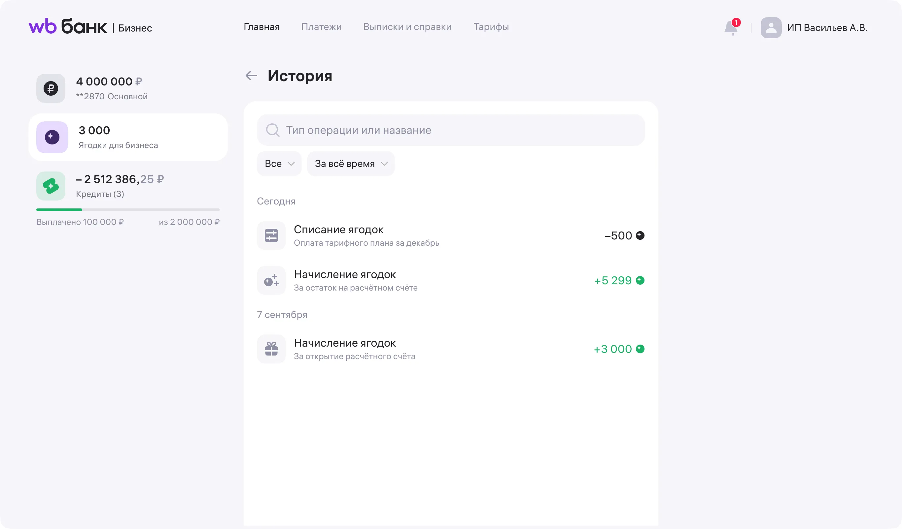The image size is (902, 529).
Task: Click the credit repayment progress bar
Action: 128,210
